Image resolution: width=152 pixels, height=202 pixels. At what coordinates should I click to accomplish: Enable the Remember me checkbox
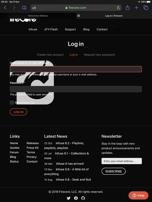[12, 103]
